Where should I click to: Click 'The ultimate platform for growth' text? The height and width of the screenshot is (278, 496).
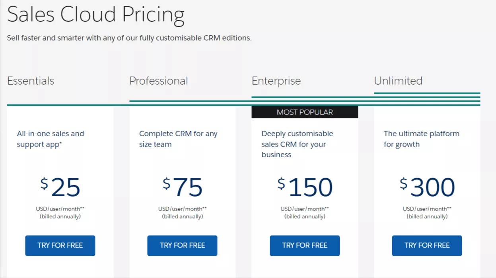(x=422, y=139)
